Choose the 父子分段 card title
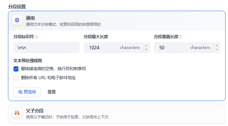 (35, 111)
